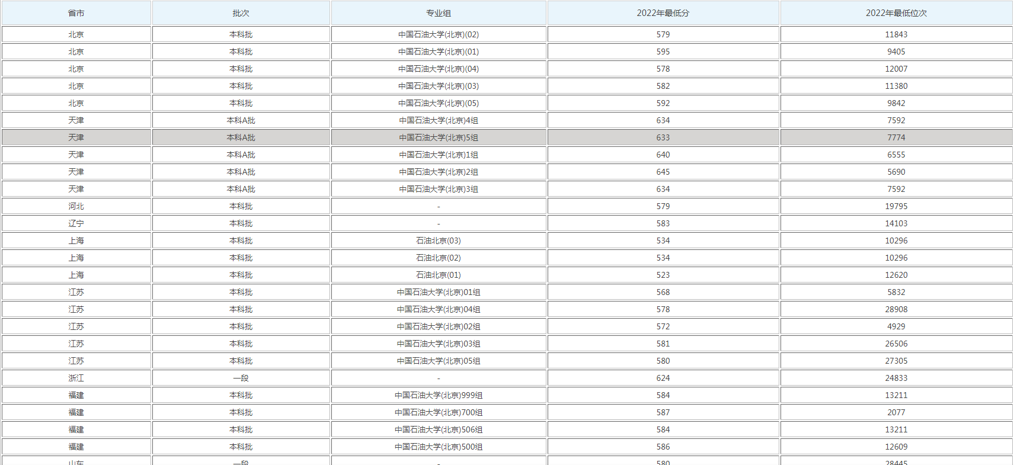Select the 石油北京(01) cell
This screenshot has width=1014, height=465.
[x=439, y=275]
